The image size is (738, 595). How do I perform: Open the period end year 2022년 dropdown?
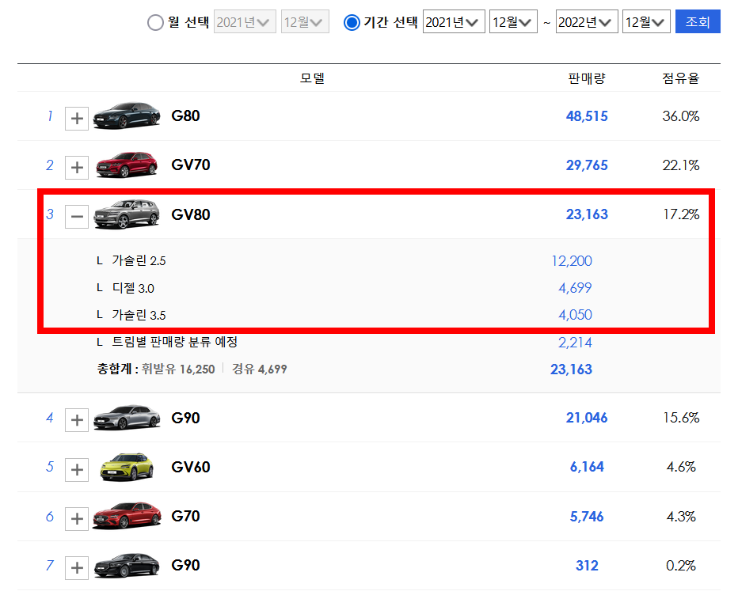pyautogui.click(x=587, y=22)
